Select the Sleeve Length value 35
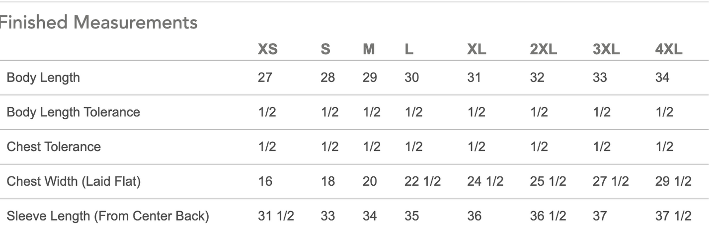Image resolution: width=718 pixels, height=233 pixels. click(x=412, y=217)
